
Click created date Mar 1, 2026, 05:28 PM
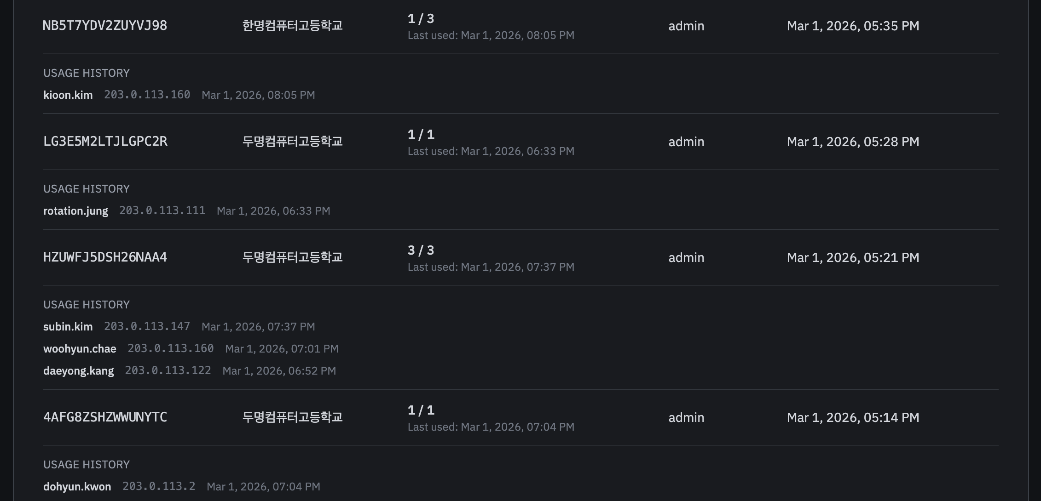click(853, 142)
